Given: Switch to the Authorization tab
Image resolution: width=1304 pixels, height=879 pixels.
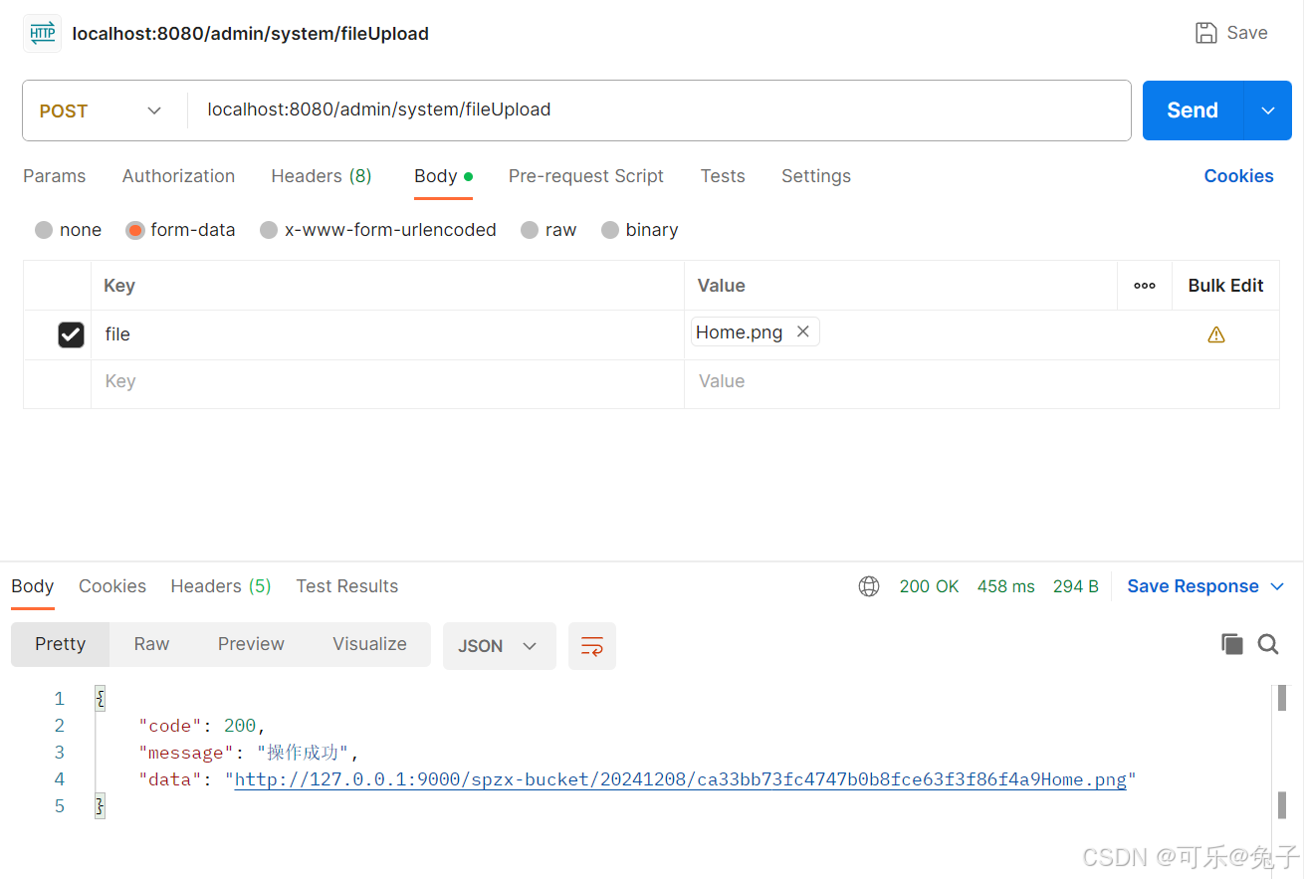Looking at the screenshot, I should 178,176.
